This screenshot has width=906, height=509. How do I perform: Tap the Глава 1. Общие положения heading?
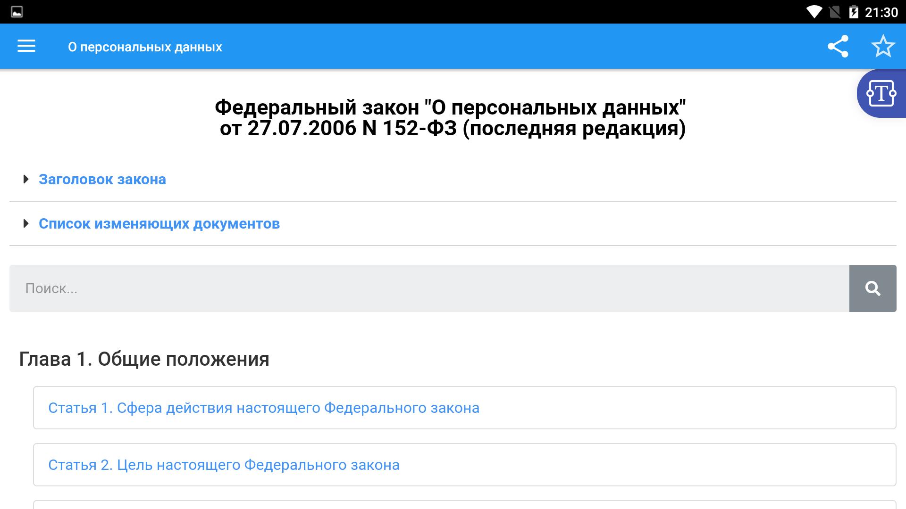[x=144, y=359]
